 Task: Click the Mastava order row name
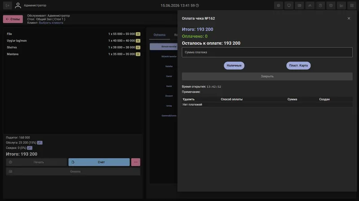coord(13,54)
